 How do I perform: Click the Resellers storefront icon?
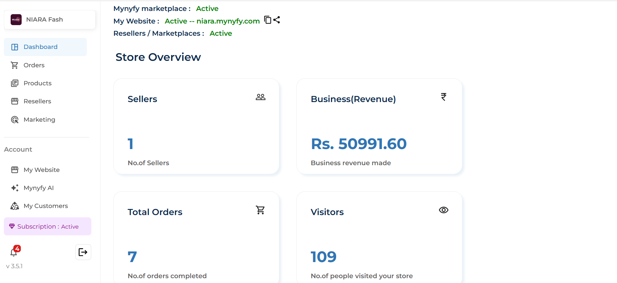pos(15,101)
